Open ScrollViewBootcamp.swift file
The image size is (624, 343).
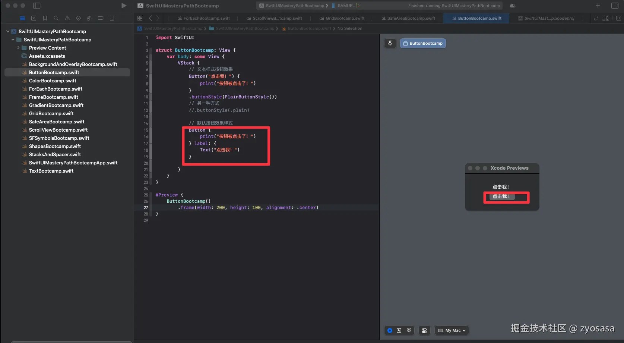click(58, 130)
